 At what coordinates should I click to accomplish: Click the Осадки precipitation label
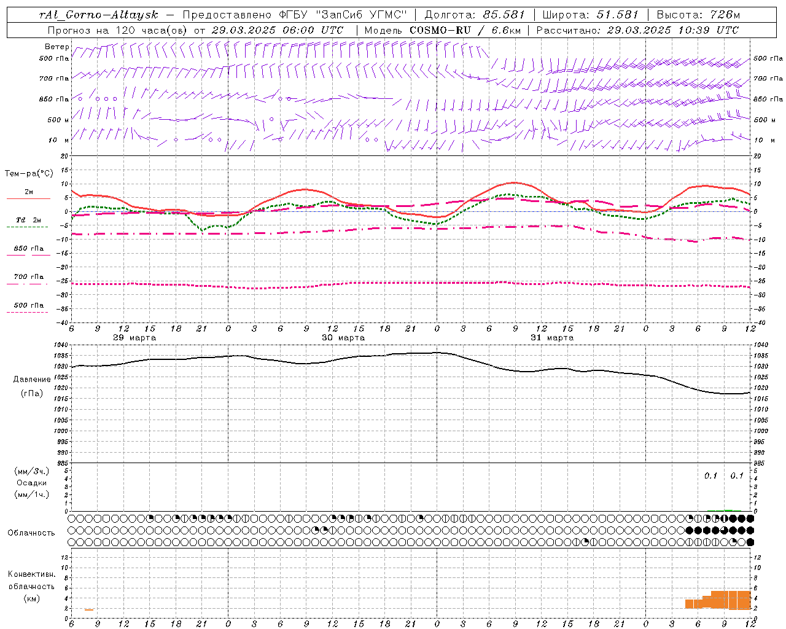(32, 483)
